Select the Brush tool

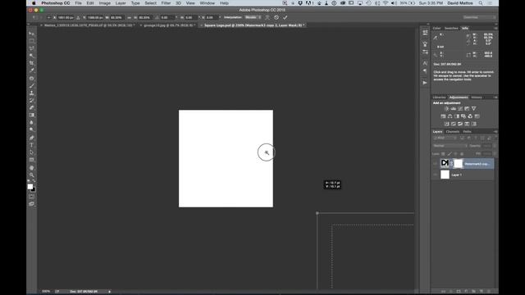[x=31, y=85]
